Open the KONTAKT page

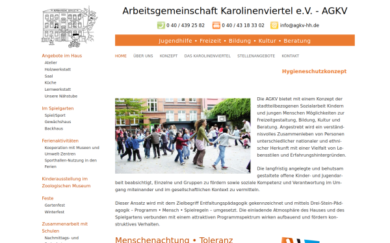(x=291, y=56)
